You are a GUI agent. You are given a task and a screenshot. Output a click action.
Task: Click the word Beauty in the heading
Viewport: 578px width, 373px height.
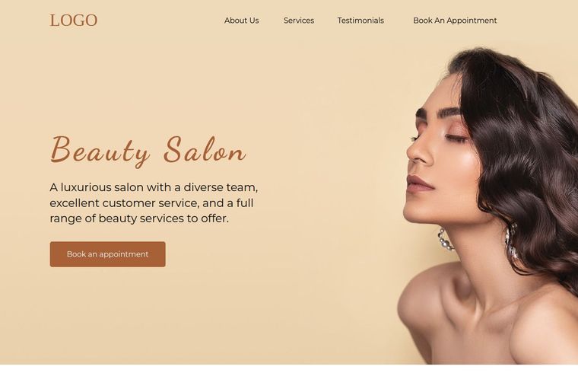click(x=100, y=151)
